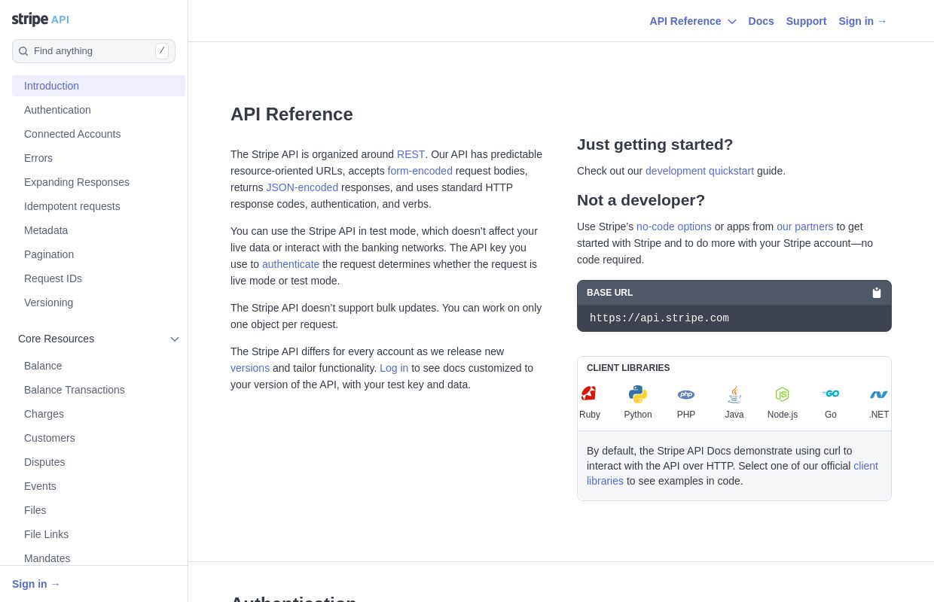The height and width of the screenshot is (602, 934).
Task: Open Support in the top navigation
Action: pos(806,21)
